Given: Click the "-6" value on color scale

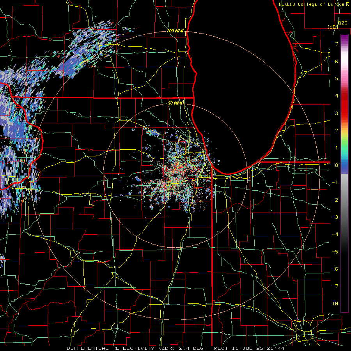Looking at the screenshot, I should [x=335, y=269].
